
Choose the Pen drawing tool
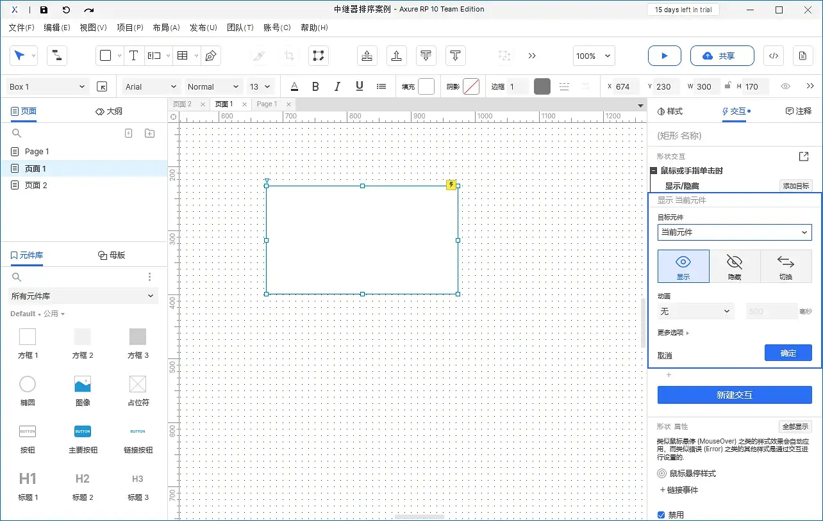(210, 56)
